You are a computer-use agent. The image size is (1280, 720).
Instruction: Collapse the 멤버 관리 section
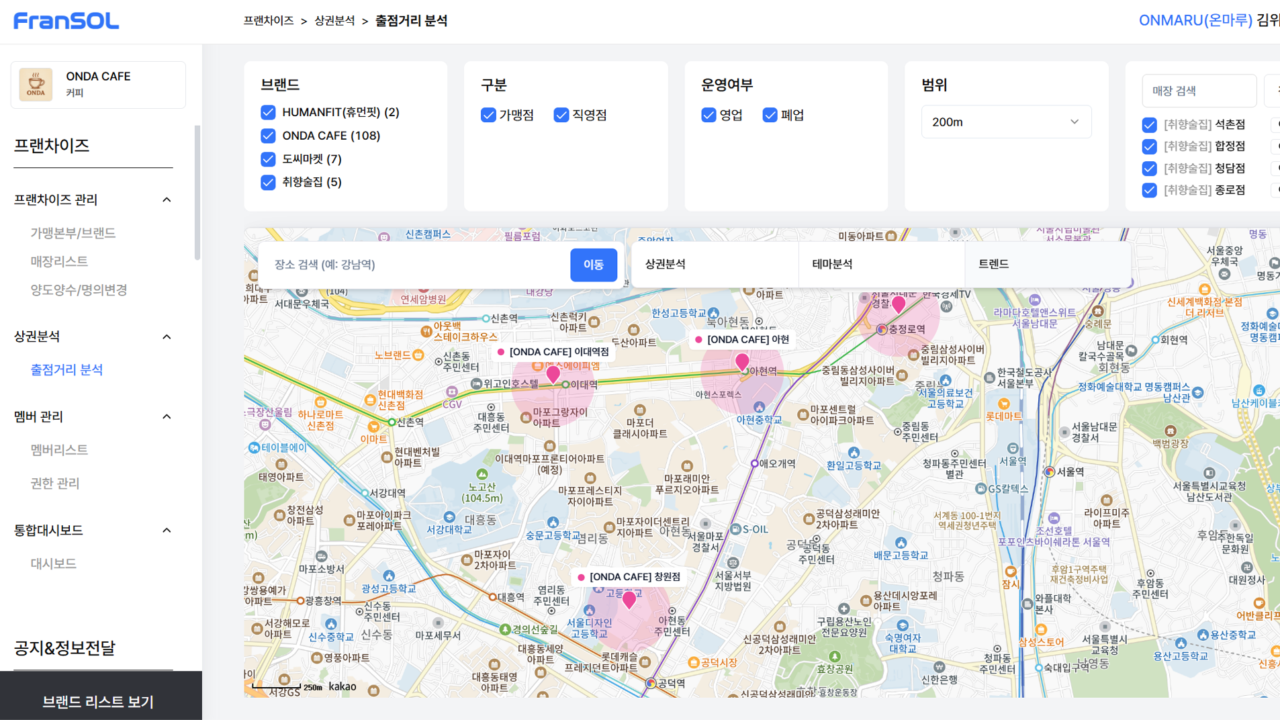point(167,416)
